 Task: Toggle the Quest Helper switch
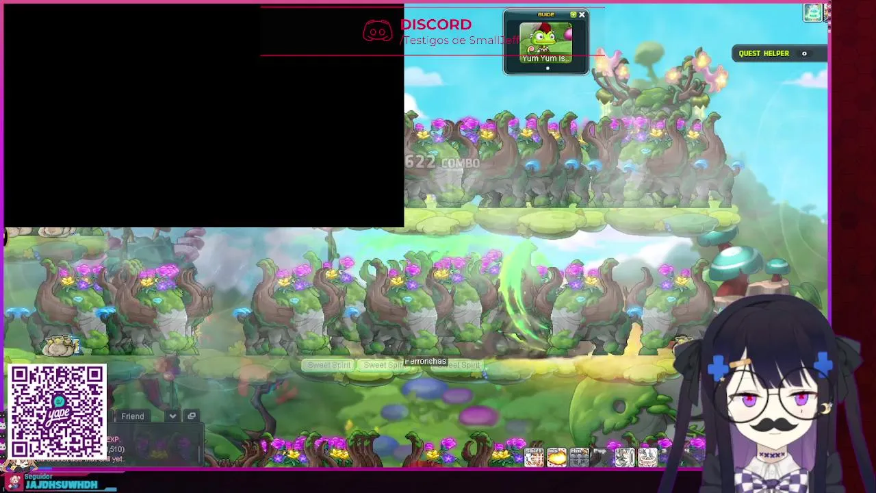click(805, 53)
